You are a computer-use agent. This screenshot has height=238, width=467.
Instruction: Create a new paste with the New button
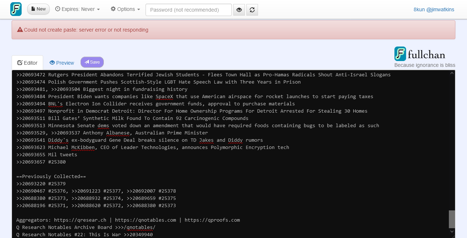[38, 9]
